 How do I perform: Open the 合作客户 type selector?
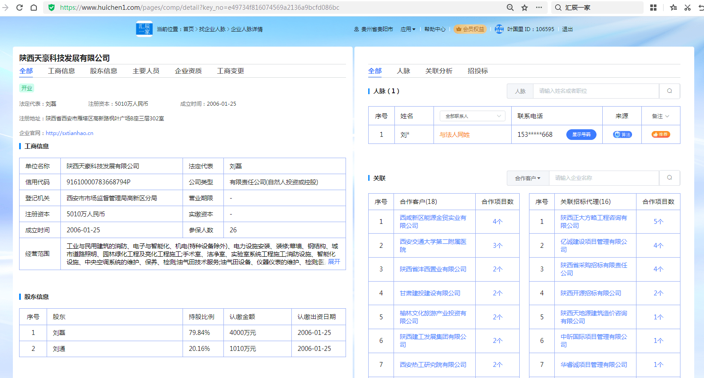pyautogui.click(x=528, y=178)
